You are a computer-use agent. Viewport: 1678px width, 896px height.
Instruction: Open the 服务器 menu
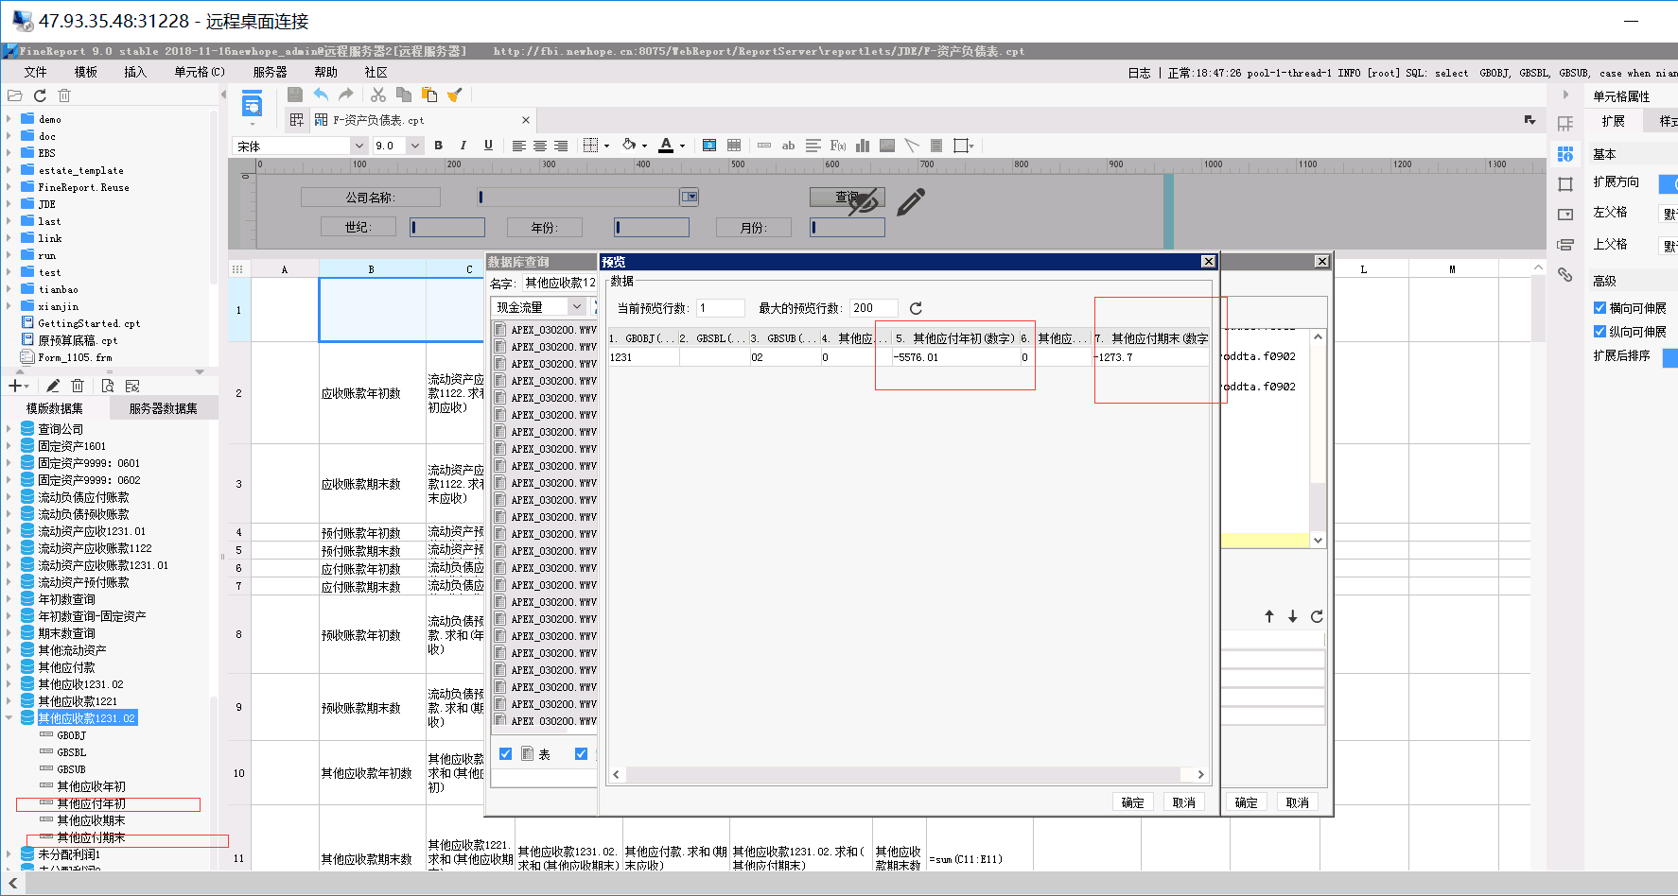tap(270, 72)
